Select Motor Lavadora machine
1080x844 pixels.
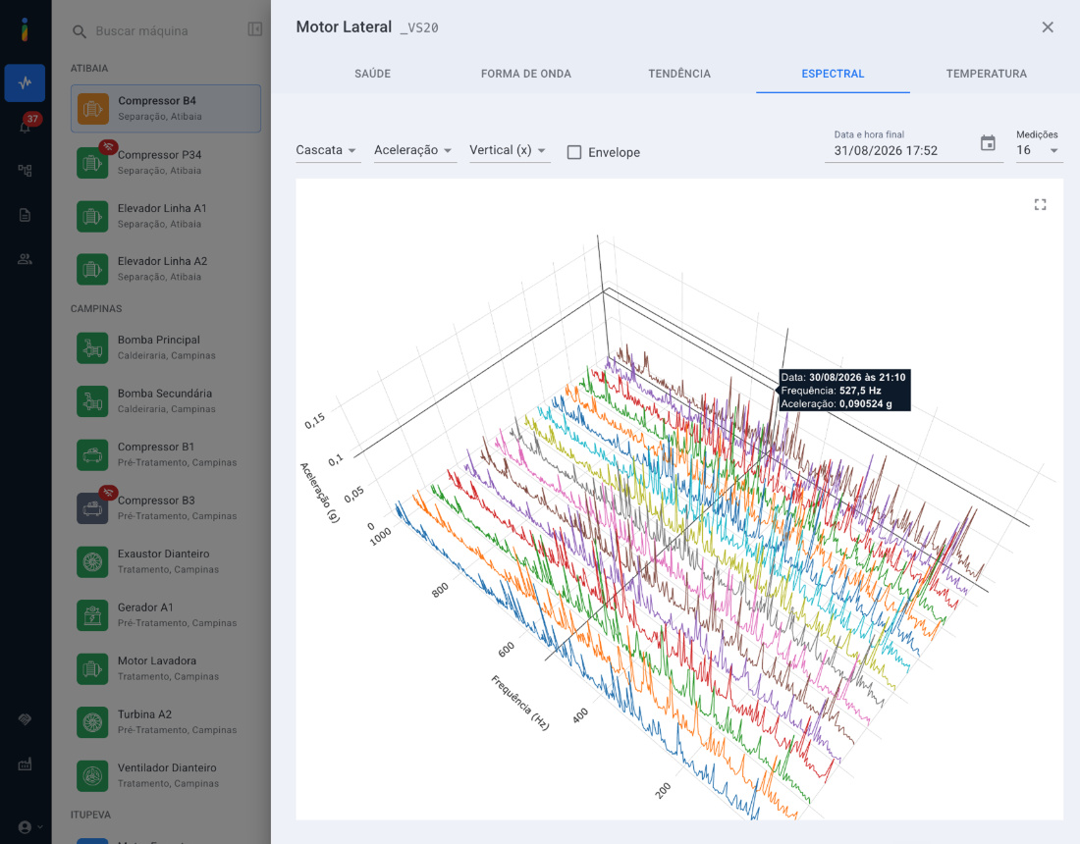[165, 668]
